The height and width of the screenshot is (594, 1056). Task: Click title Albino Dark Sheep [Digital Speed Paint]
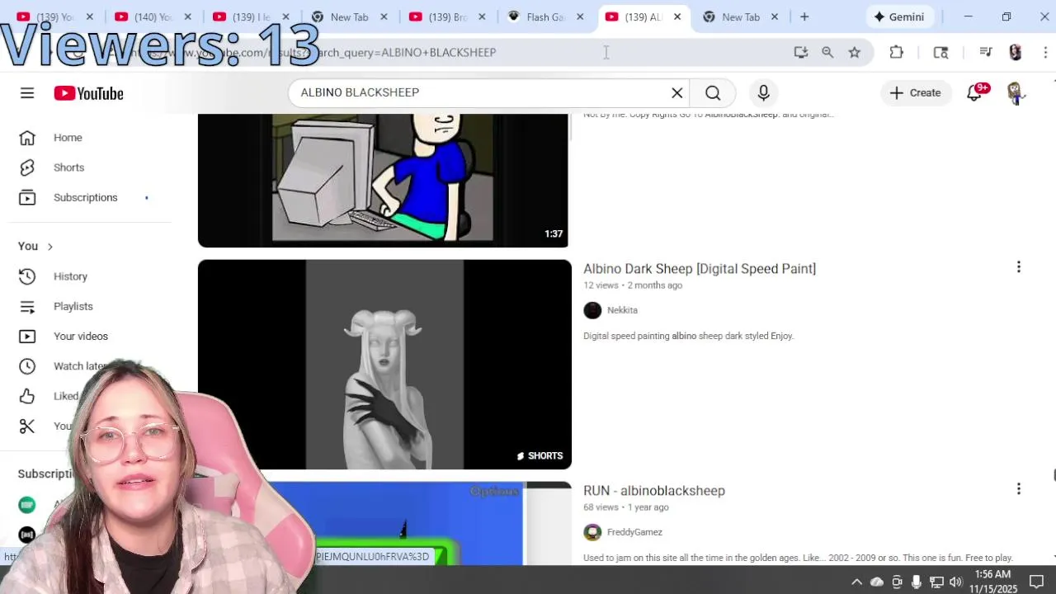700,269
